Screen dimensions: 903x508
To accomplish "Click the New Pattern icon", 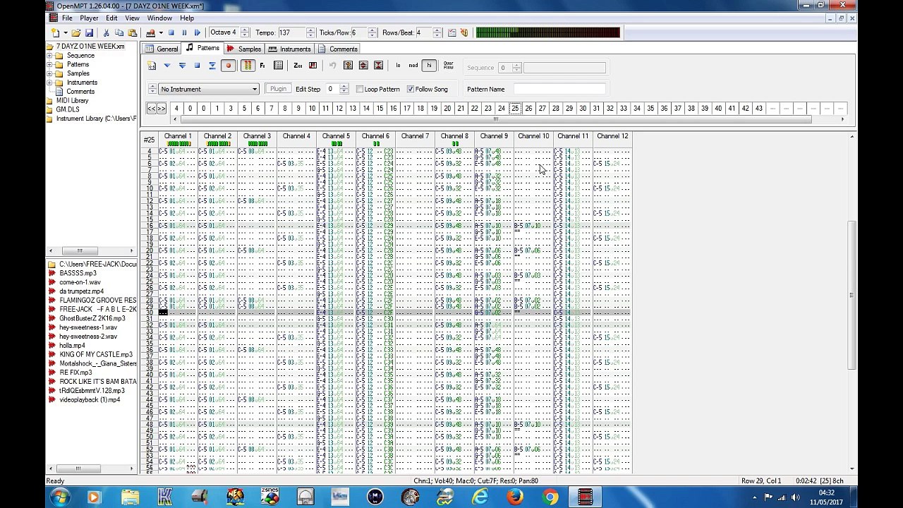I will coord(152,66).
